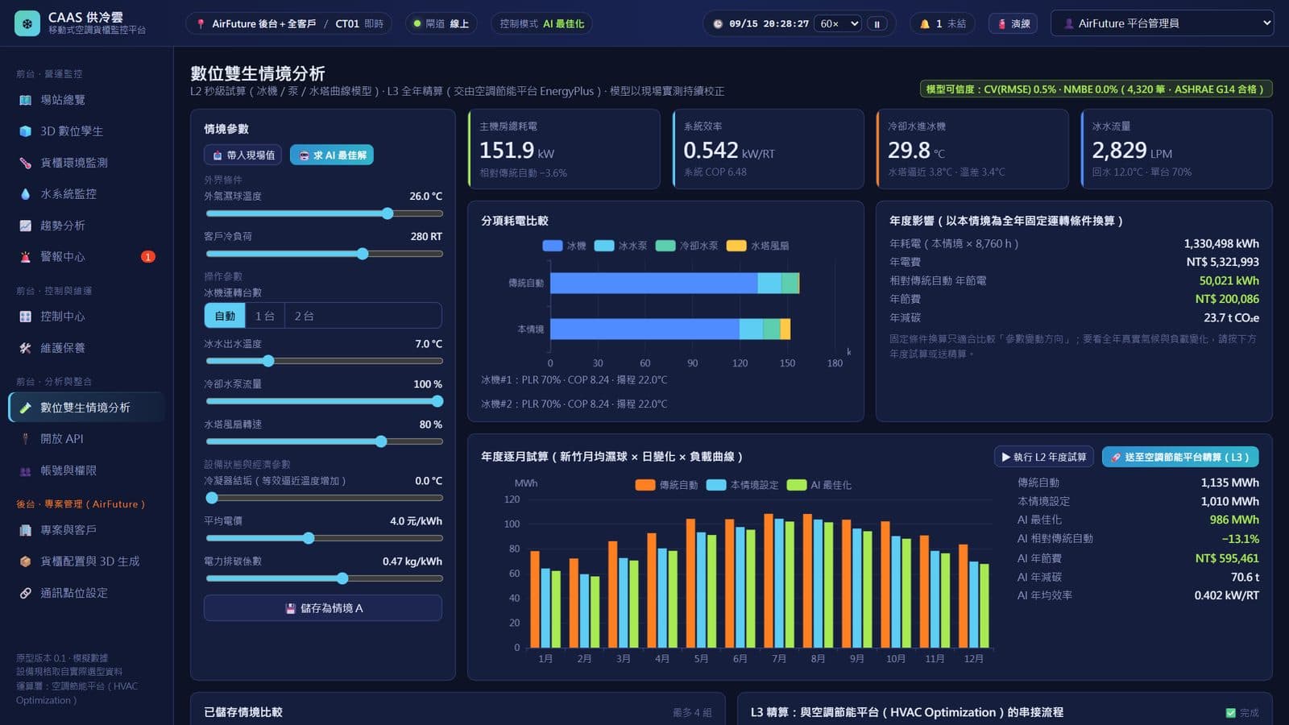Click 開放 API sidebar icon
1289x725 pixels.
point(25,439)
